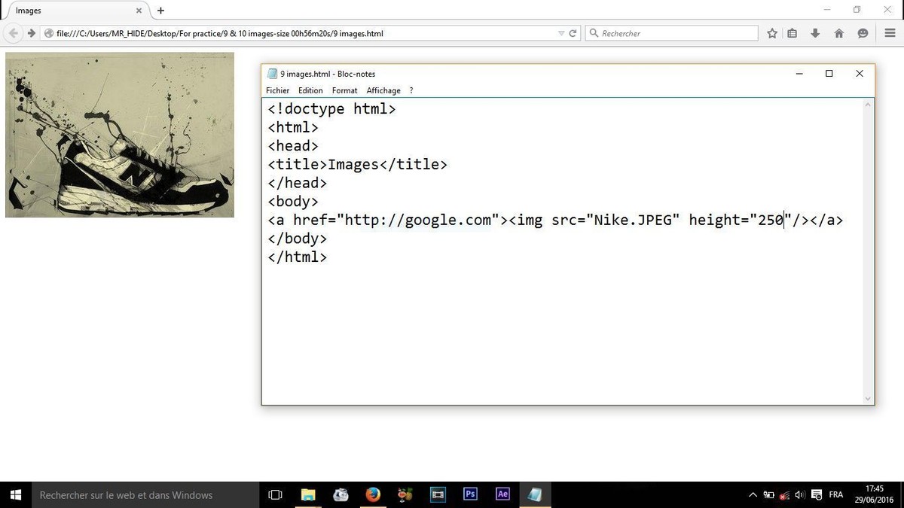Image resolution: width=904 pixels, height=508 pixels.
Task: Open the Action Center notifications icon
Action: 816,494
